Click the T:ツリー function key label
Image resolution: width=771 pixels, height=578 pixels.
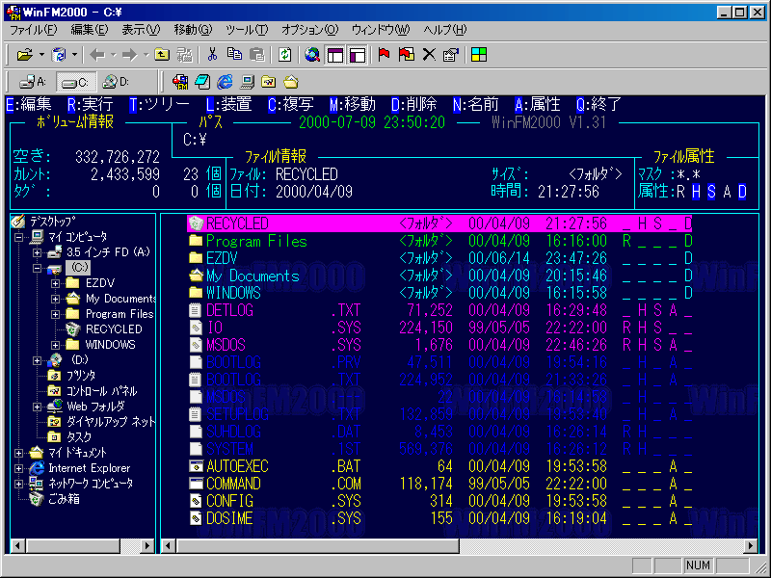point(159,105)
